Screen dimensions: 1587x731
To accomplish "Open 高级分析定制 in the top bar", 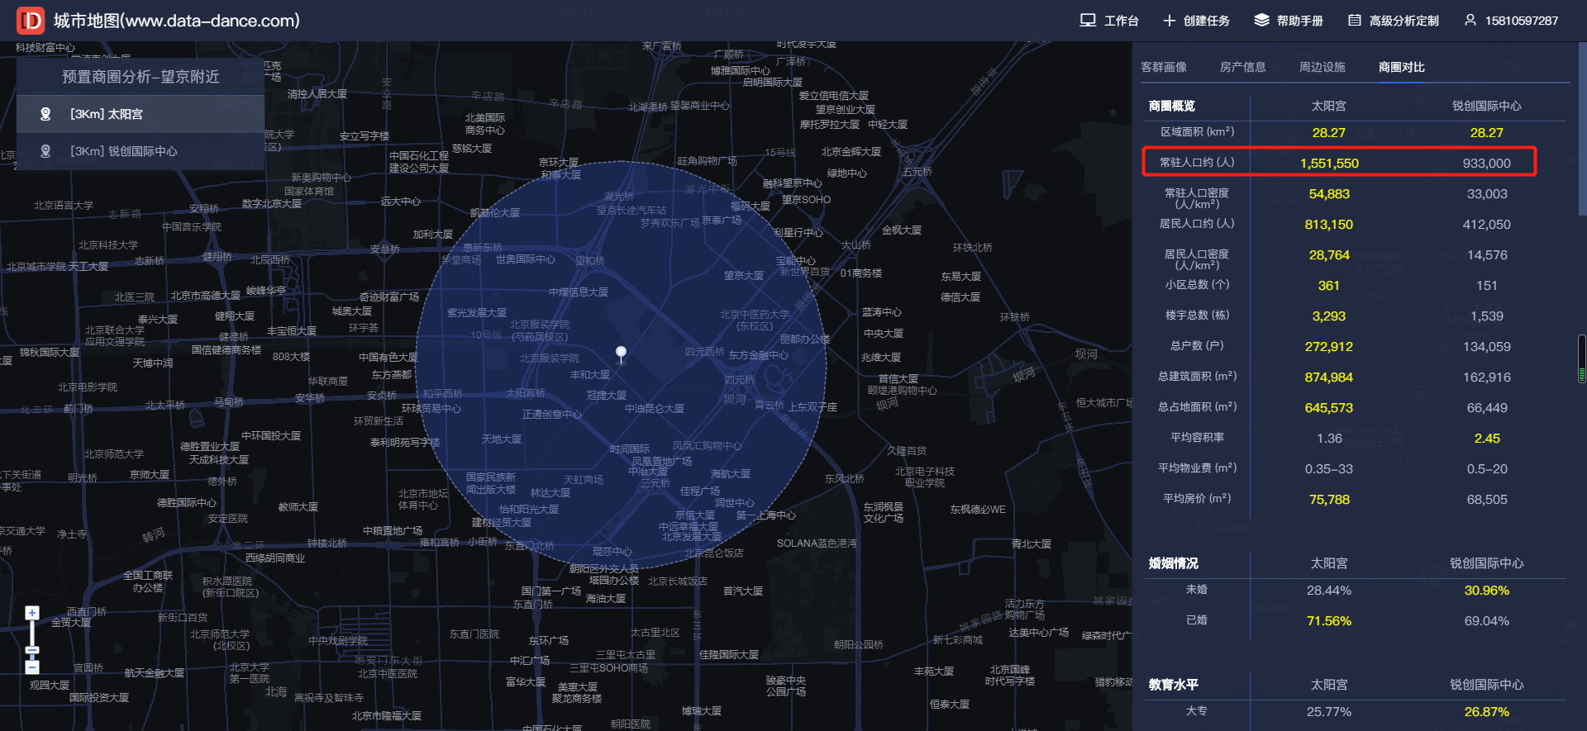I will 1404,21.
